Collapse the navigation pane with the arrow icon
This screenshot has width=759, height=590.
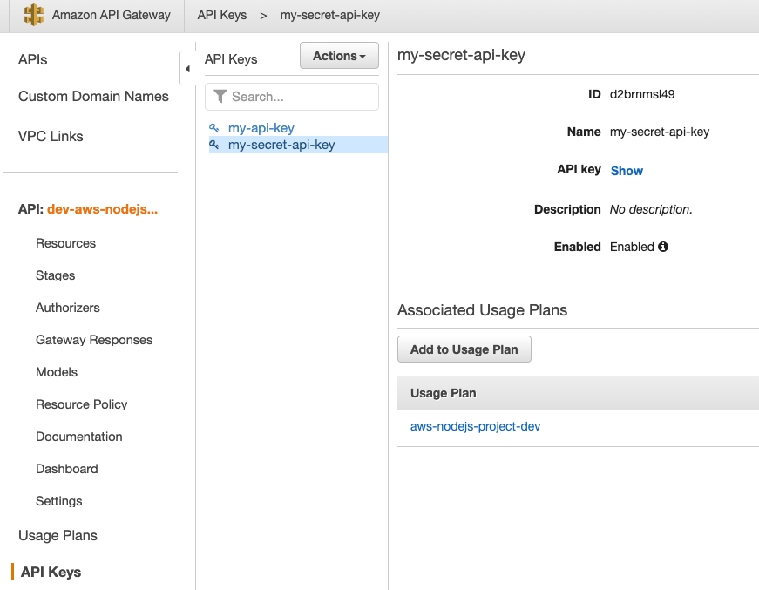pyautogui.click(x=188, y=68)
